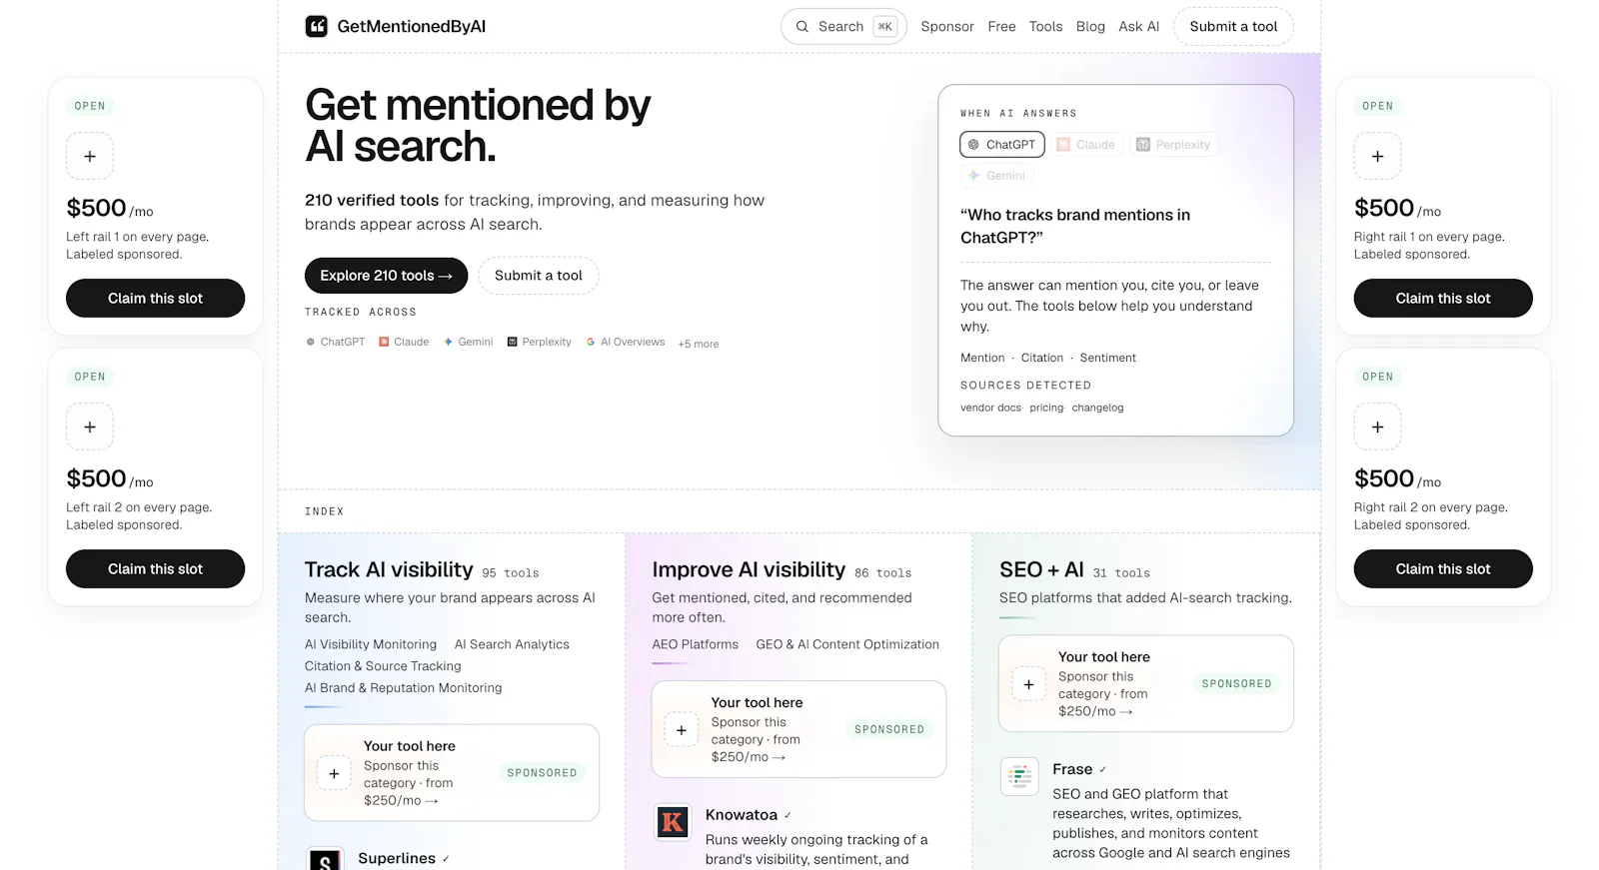The image size is (1599, 870).
Task: Claim the Right rail 1 slot
Action: pyautogui.click(x=1443, y=299)
